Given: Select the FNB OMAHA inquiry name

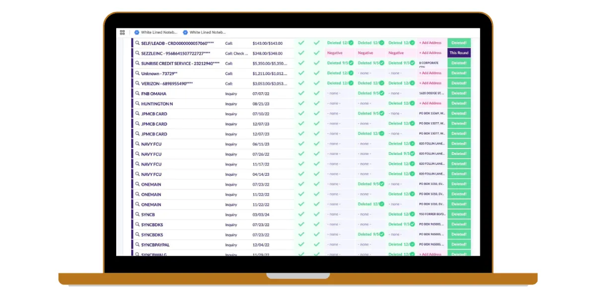Looking at the screenshot, I should pyautogui.click(x=153, y=93).
